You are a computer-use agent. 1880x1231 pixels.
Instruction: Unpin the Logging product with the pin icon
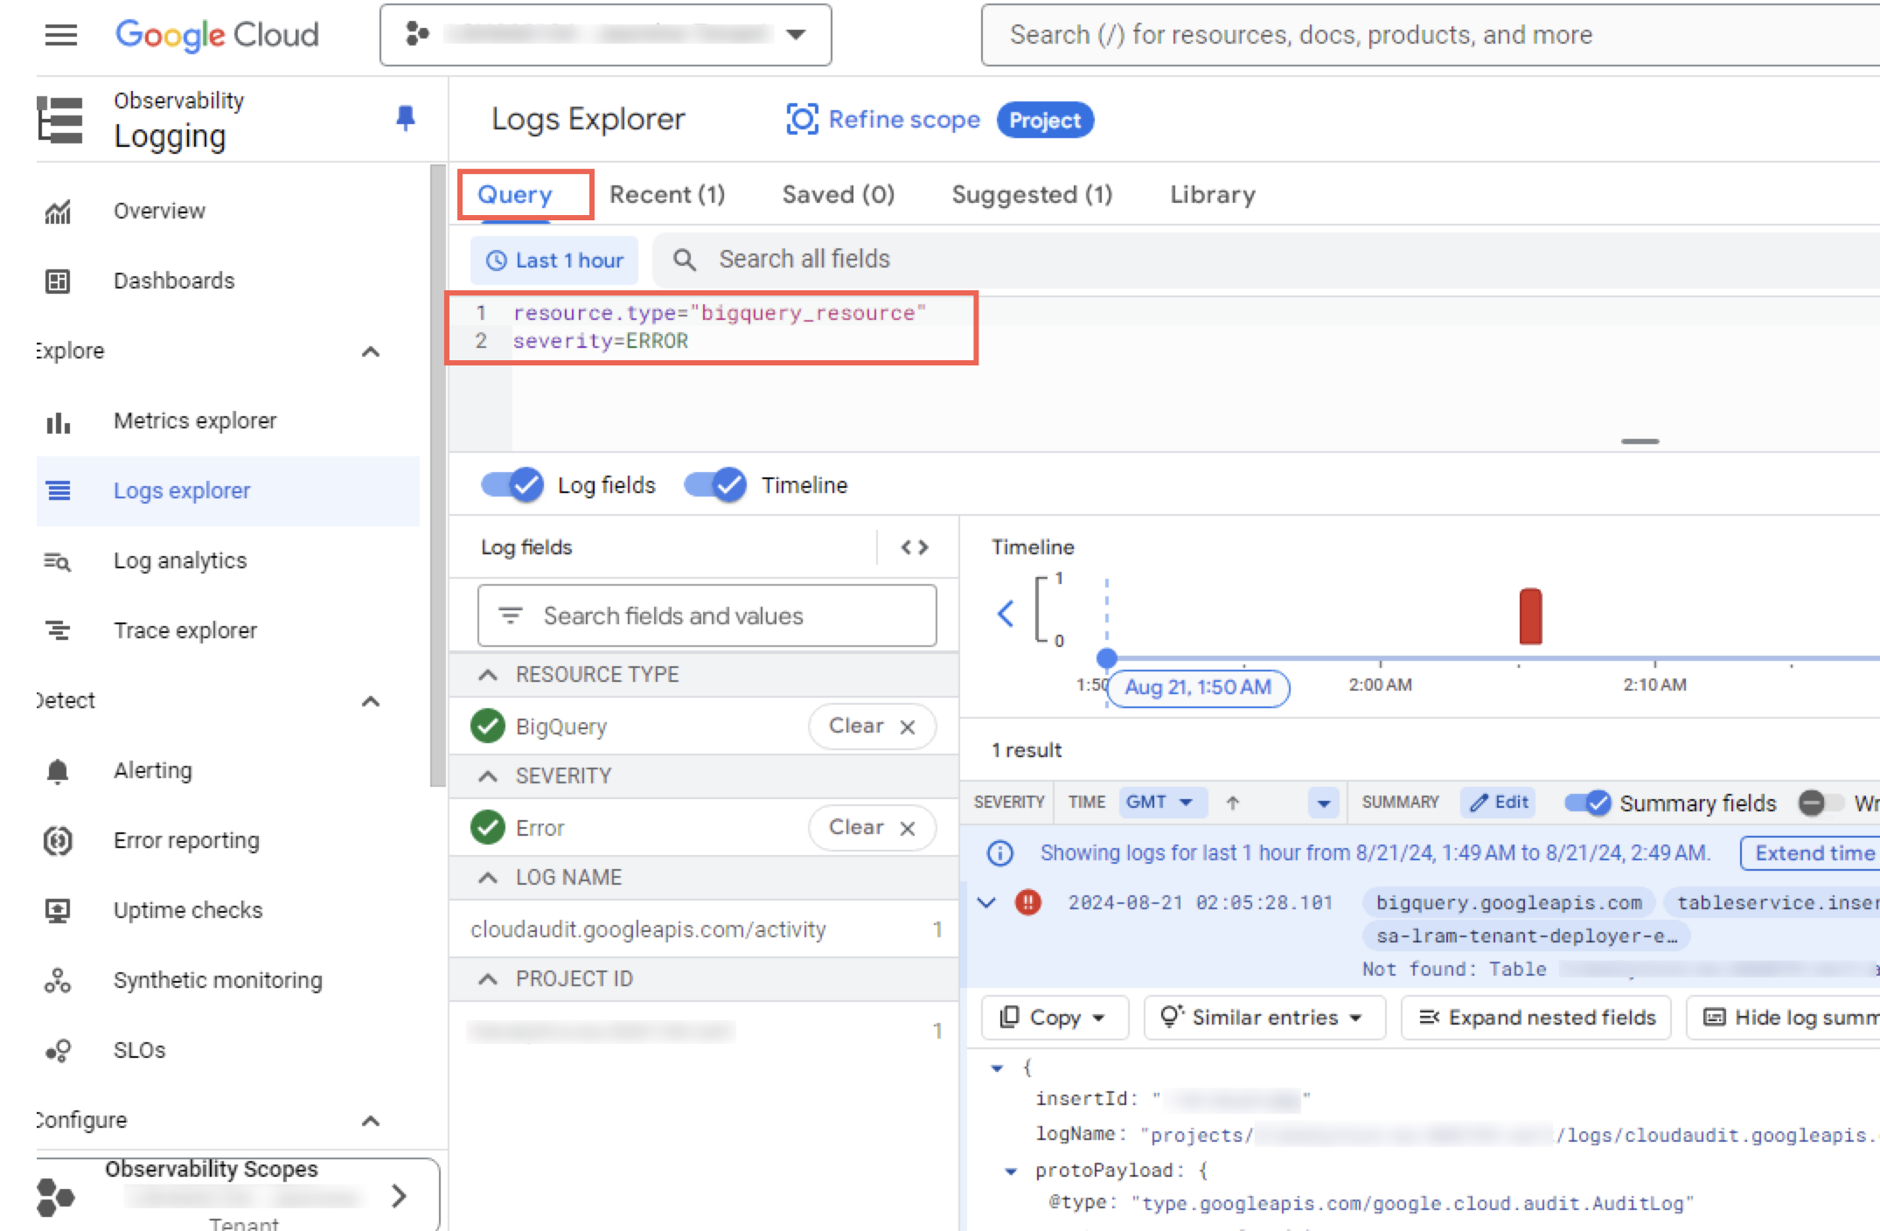[405, 118]
